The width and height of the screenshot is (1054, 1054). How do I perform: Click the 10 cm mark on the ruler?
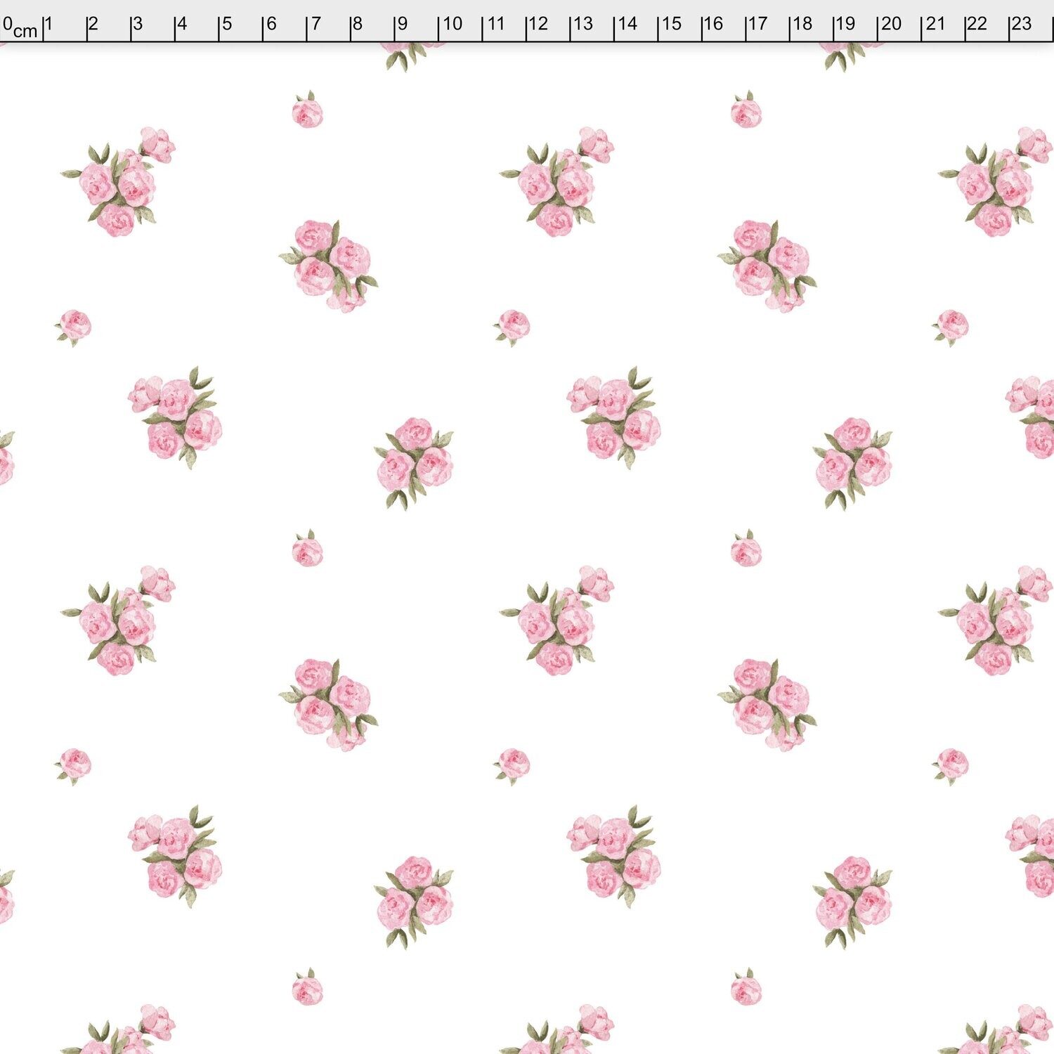coord(451,25)
